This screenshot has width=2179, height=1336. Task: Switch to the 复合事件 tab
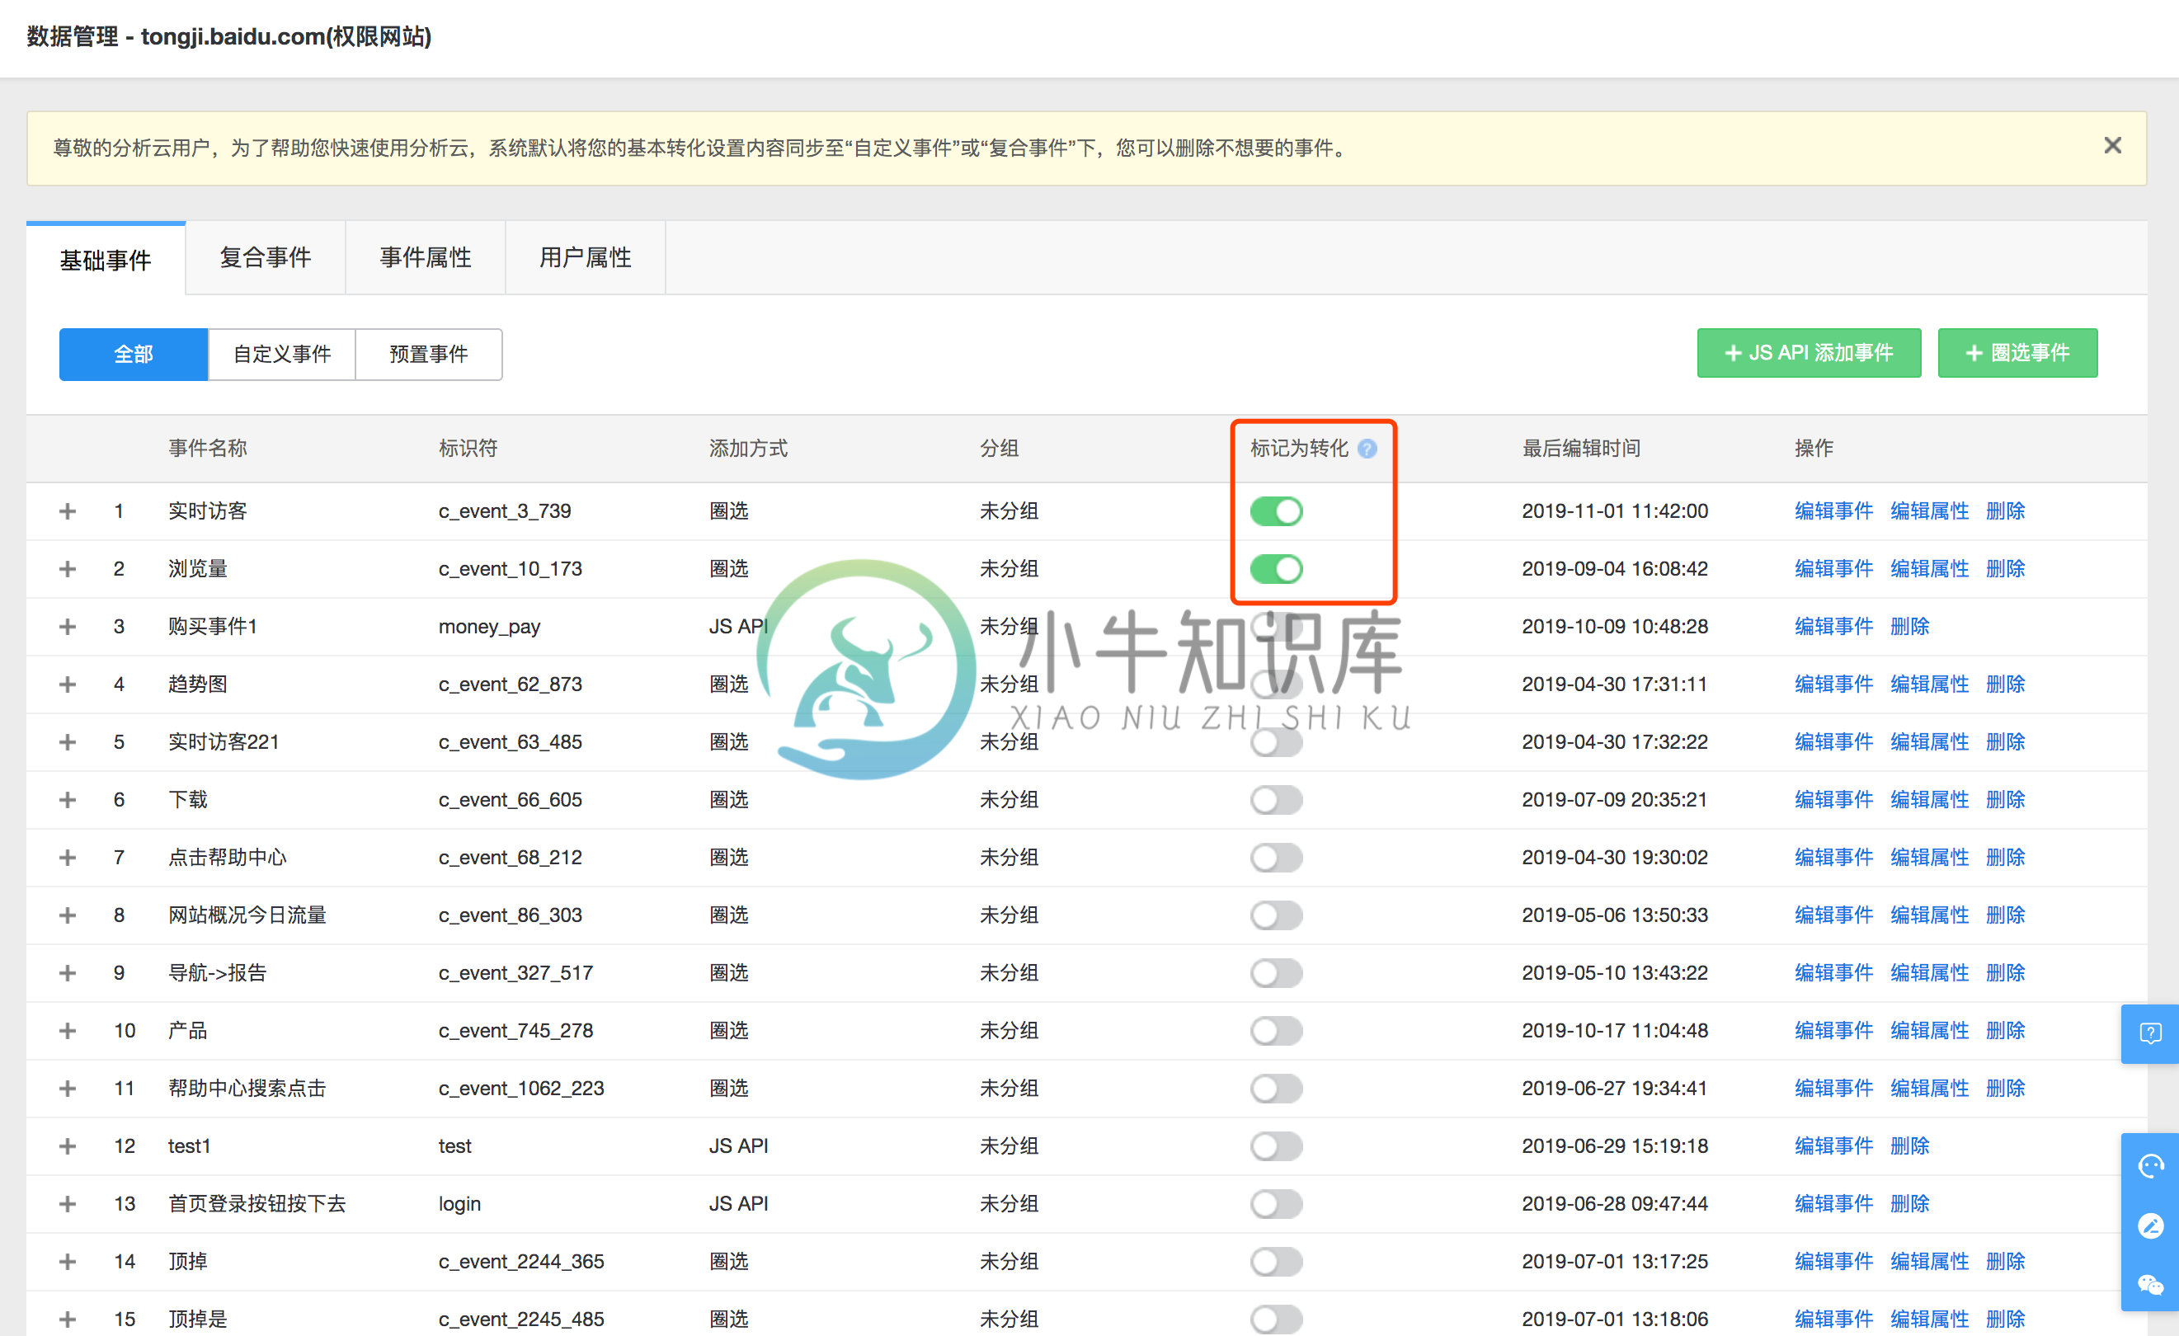266,257
